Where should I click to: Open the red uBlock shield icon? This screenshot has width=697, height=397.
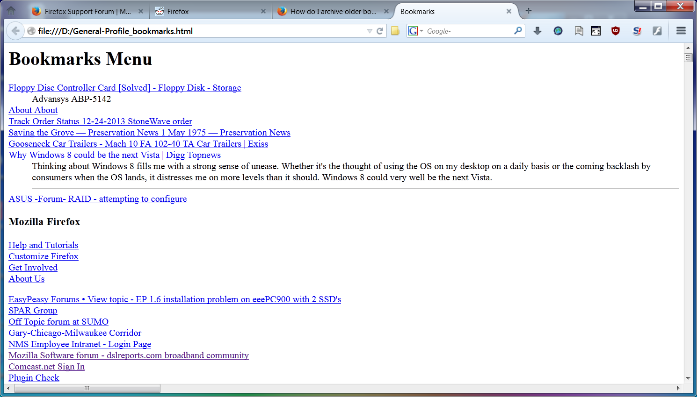click(616, 31)
